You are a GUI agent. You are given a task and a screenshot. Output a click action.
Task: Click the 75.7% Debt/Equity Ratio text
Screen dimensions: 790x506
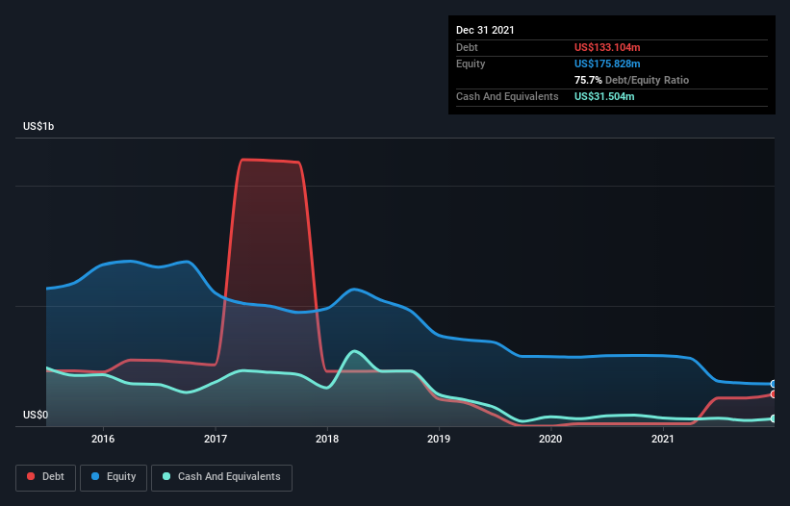click(631, 80)
